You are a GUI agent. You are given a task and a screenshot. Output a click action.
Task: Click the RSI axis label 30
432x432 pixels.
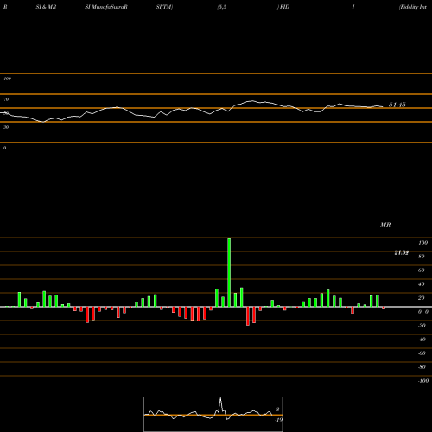click(6, 127)
